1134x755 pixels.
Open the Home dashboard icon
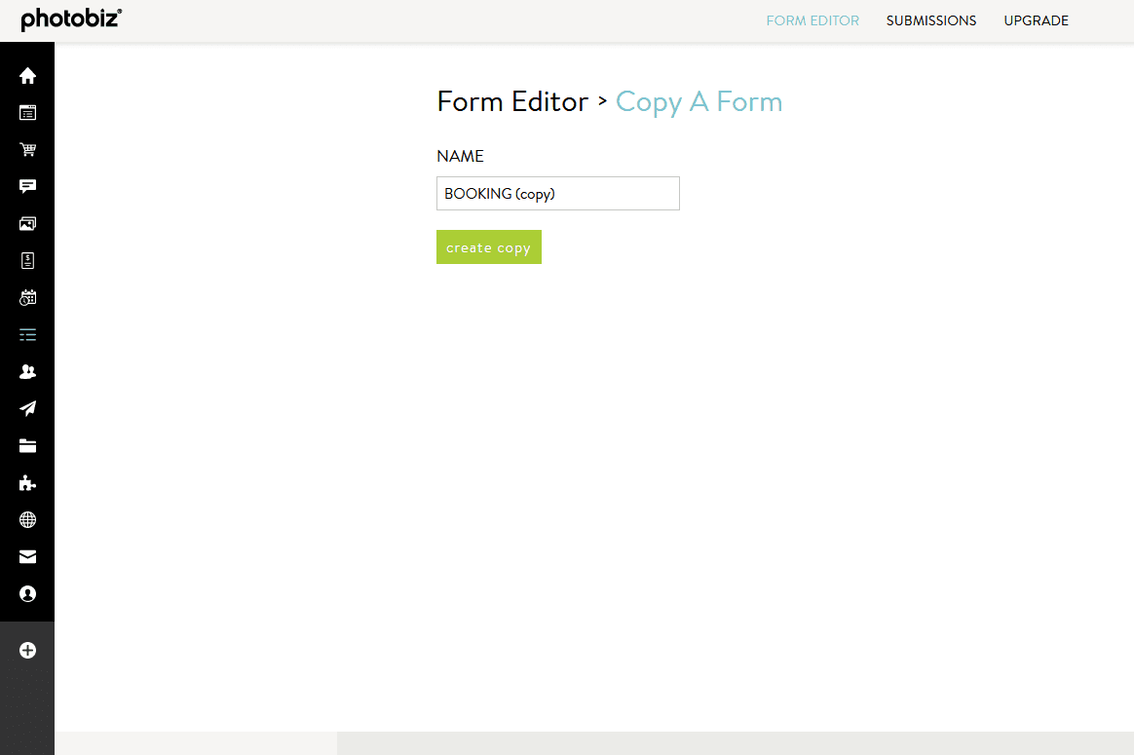[27, 75]
